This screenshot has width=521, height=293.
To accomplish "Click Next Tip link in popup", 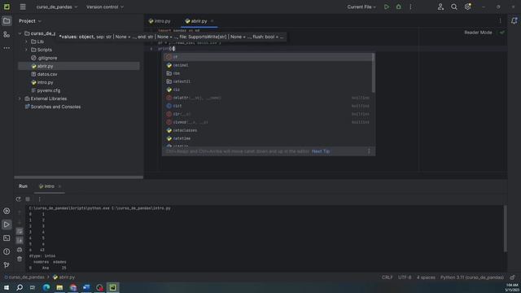I will 321,151.
